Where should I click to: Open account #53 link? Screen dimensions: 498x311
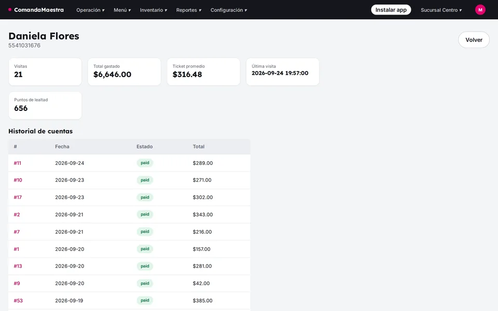18,301
